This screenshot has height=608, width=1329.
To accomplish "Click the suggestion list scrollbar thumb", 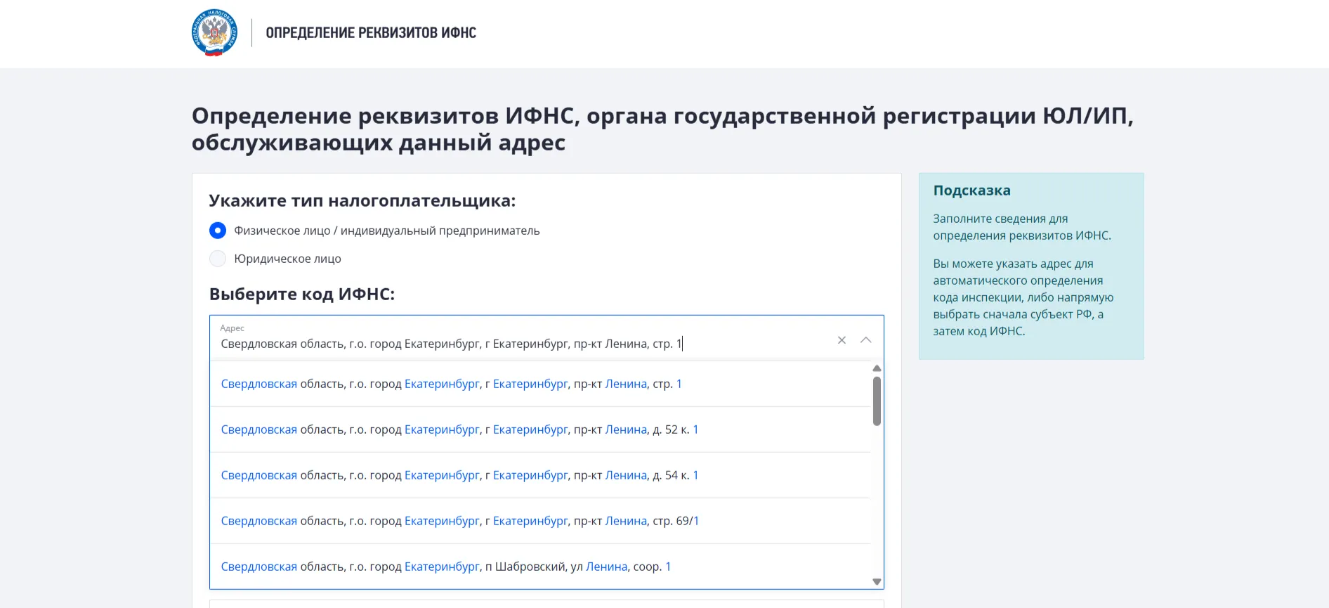I will [877, 401].
